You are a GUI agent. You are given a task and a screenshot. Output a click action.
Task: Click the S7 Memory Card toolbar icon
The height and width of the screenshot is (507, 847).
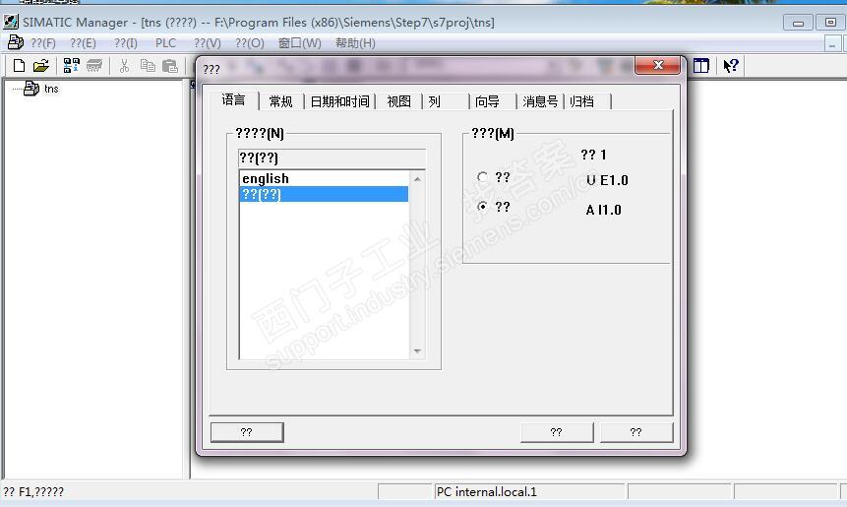point(94,66)
